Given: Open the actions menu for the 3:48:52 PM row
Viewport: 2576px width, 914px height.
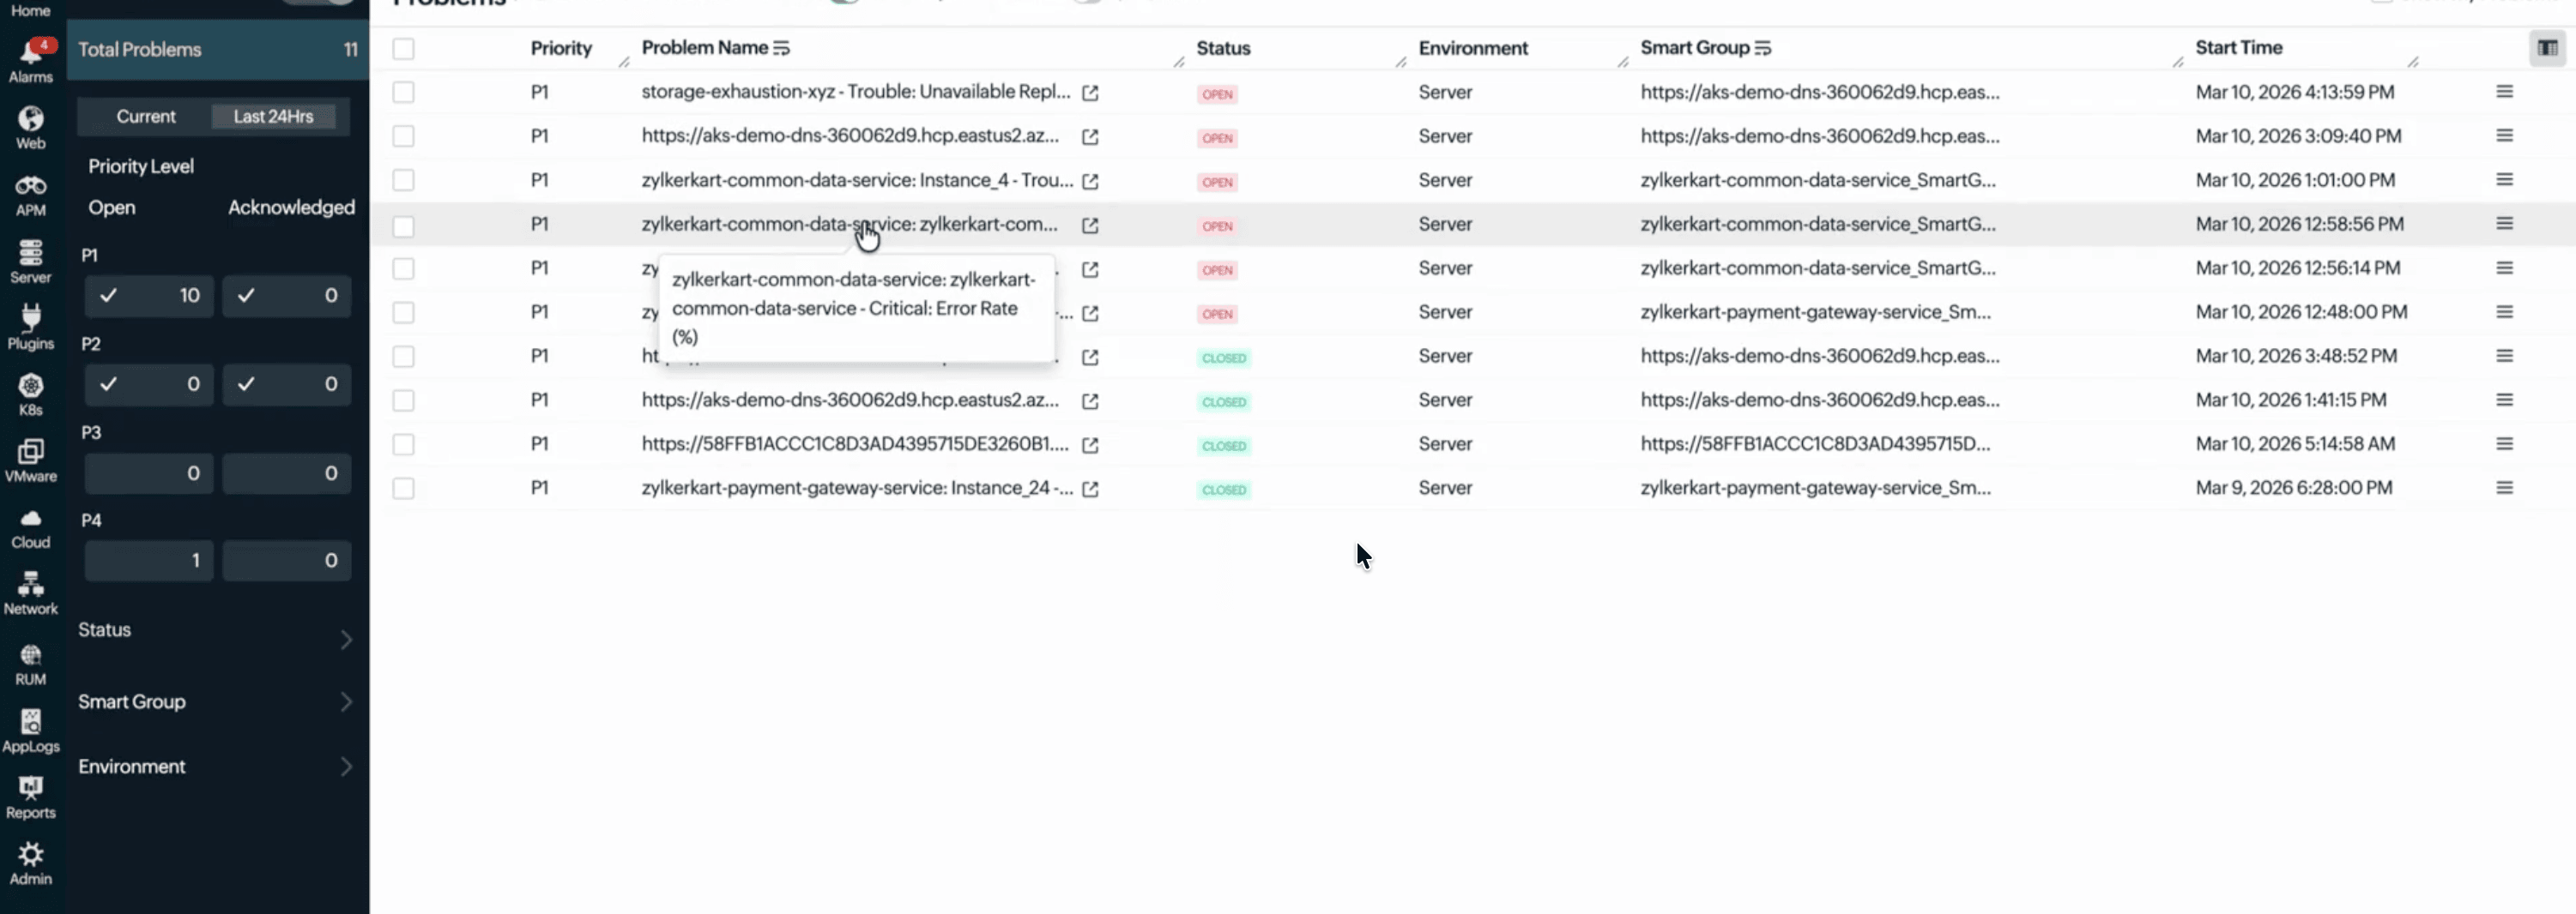Looking at the screenshot, I should 2504,356.
